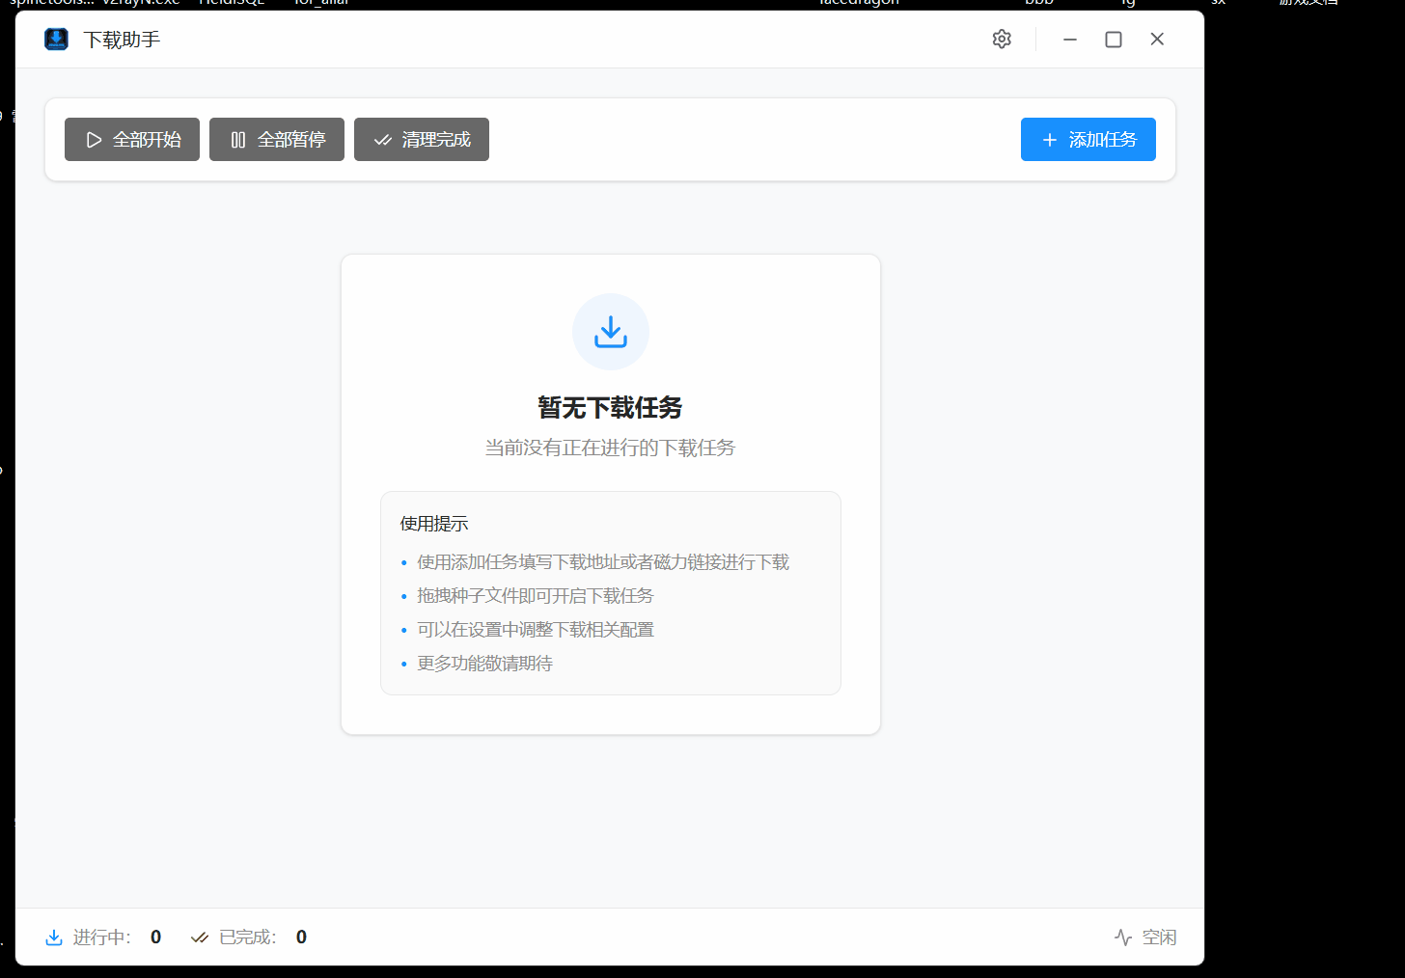The image size is (1405, 978).
Task: Click the 下载助手 app logo in title bar
Action: tap(55, 39)
